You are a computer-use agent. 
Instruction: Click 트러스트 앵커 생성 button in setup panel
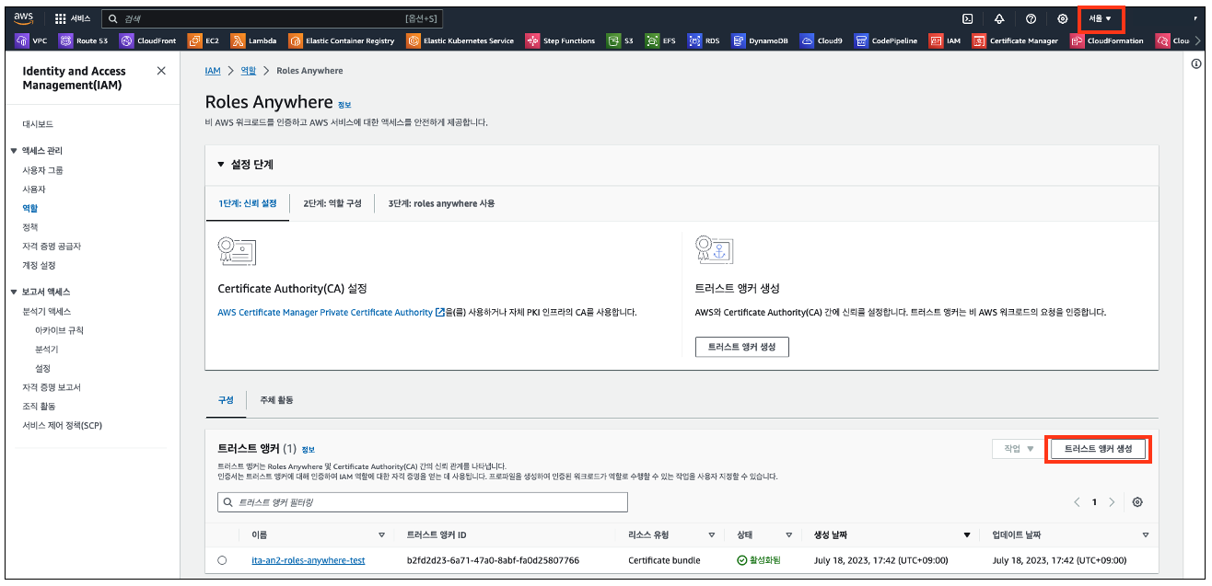[x=741, y=347]
